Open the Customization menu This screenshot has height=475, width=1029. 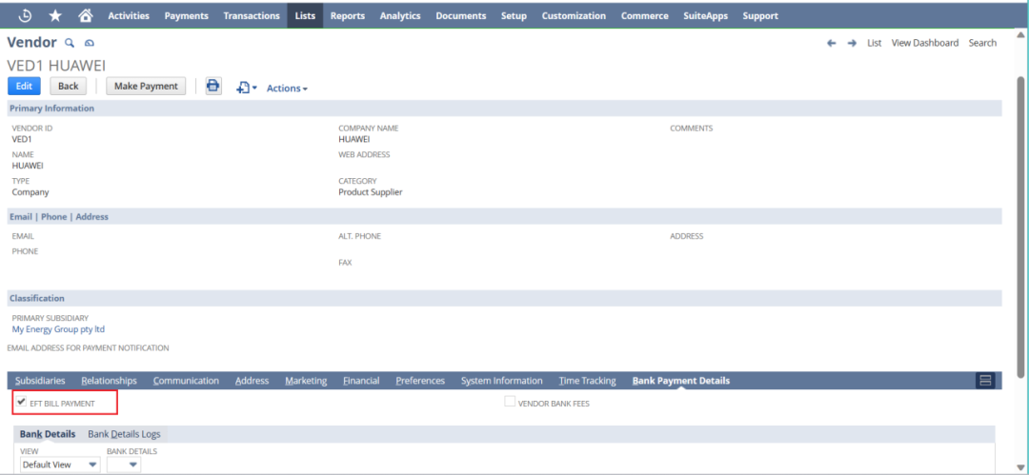coord(574,16)
